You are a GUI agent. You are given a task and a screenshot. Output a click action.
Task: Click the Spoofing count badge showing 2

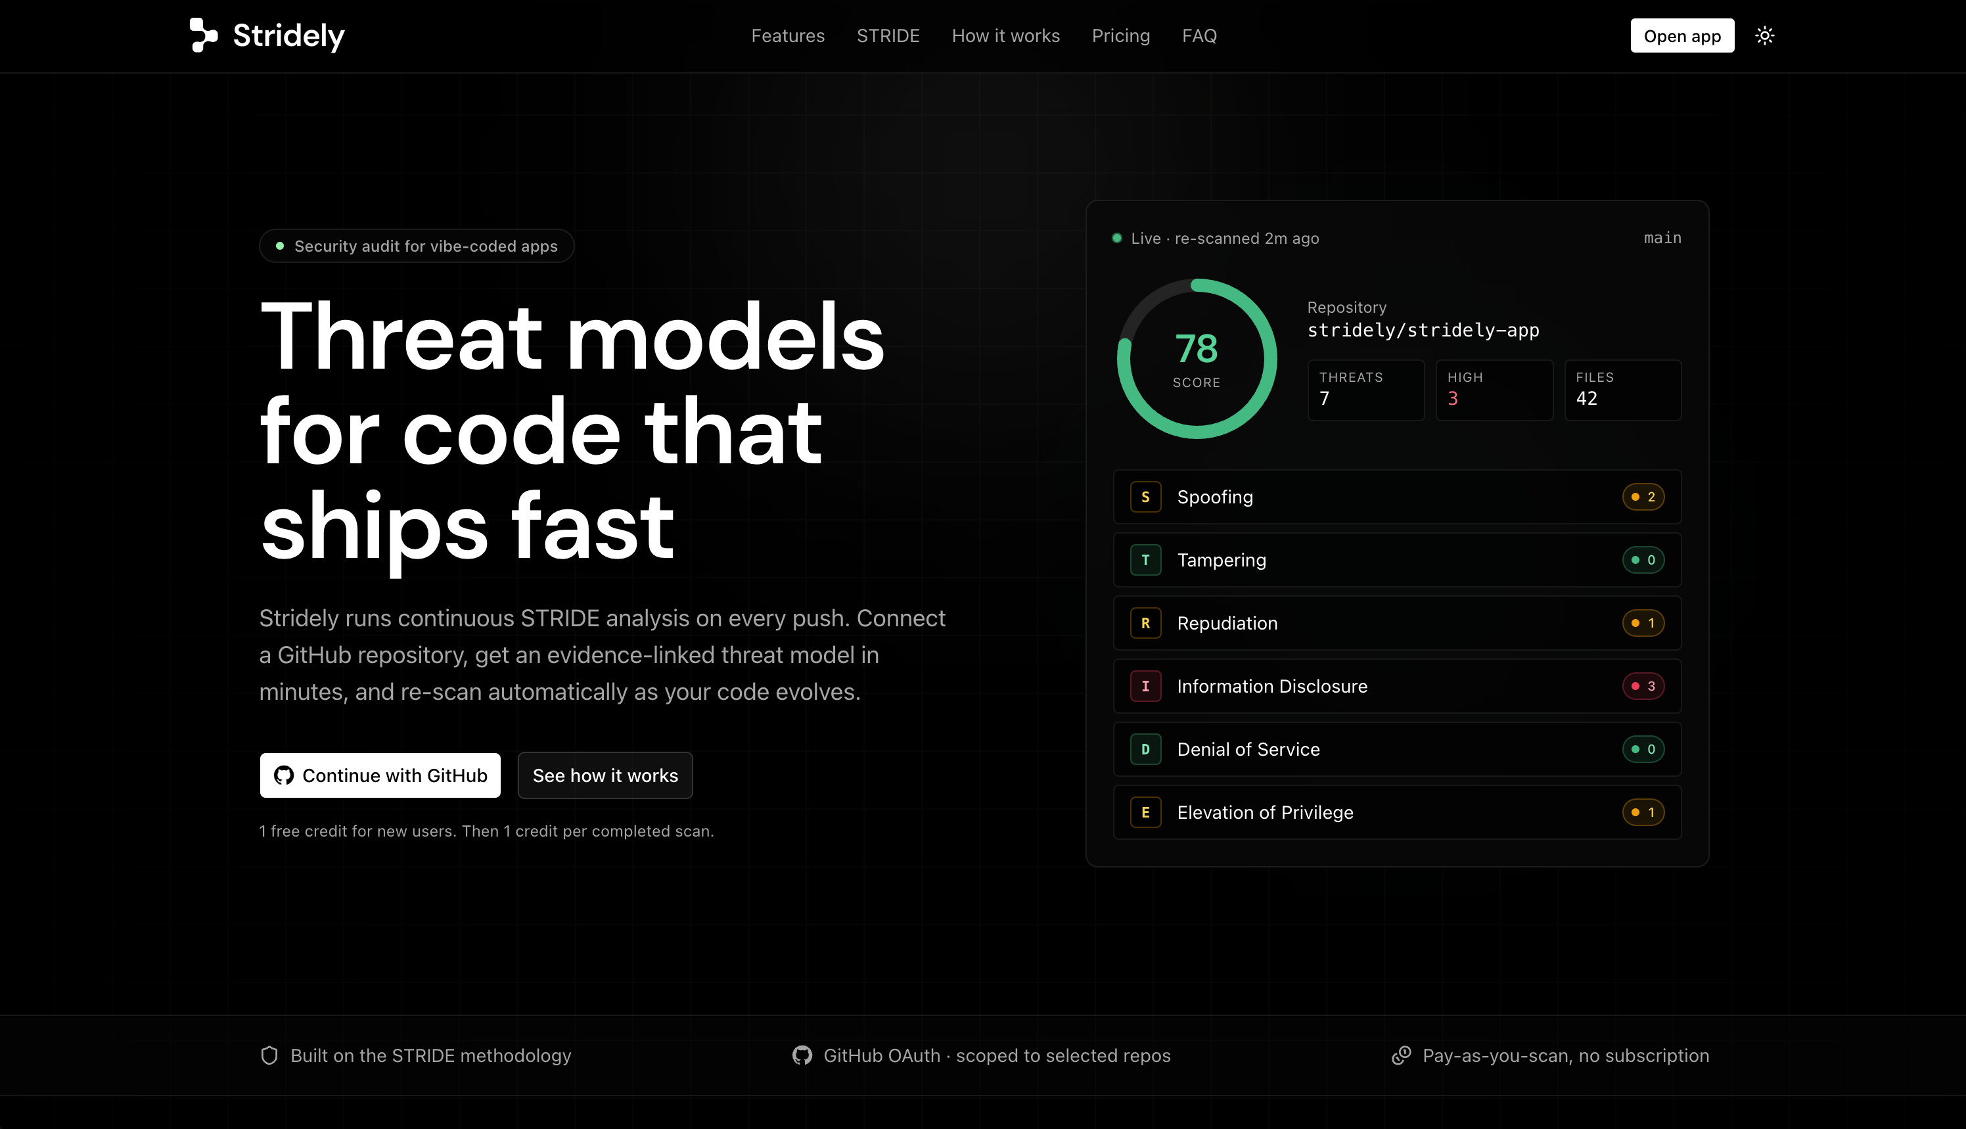1643,497
